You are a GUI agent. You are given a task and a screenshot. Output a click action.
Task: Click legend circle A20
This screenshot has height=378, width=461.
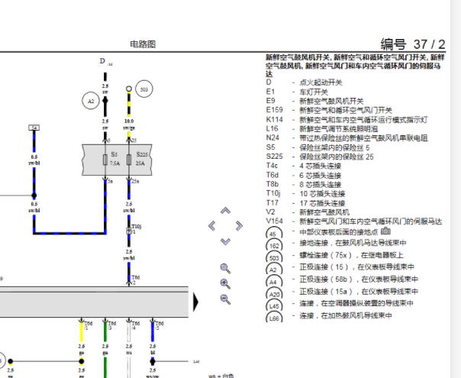click(274, 293)
